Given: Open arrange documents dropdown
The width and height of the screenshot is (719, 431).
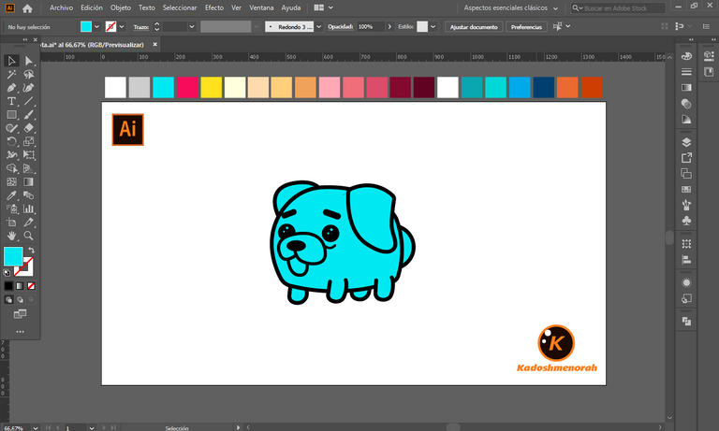Looking at the screenshot, I should pos(324,7).
